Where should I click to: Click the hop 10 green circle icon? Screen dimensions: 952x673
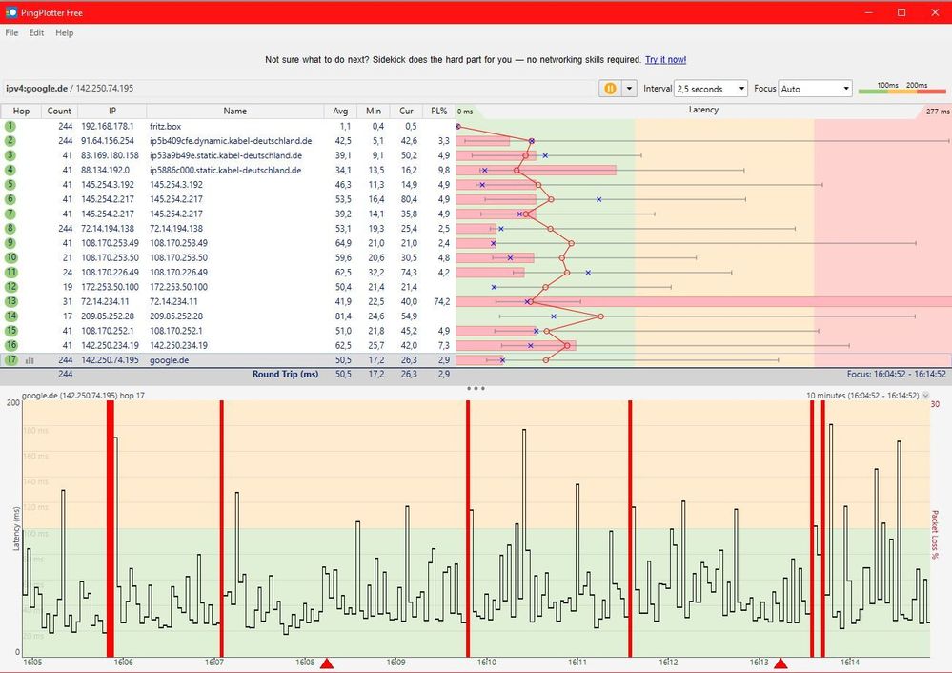pyautogui.click(x=10, y=257)
